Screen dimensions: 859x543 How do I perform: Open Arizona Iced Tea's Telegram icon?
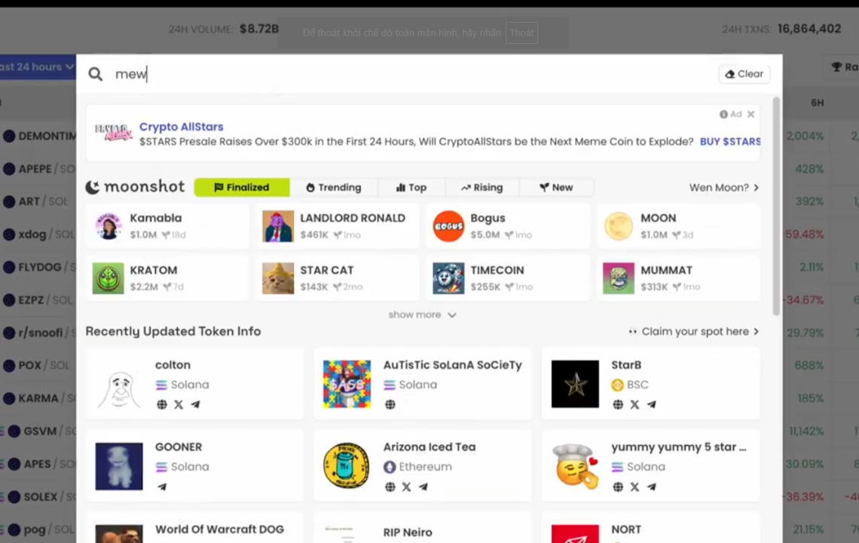click(423, 486)
